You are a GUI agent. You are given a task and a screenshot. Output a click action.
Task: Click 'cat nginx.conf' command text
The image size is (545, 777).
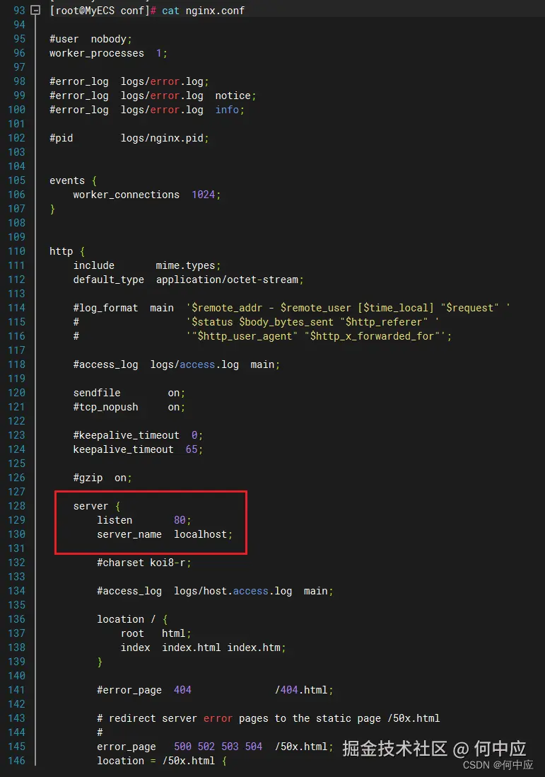203,11
